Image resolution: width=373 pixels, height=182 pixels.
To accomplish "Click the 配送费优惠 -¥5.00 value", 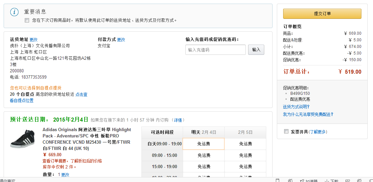I will (354, 53).
